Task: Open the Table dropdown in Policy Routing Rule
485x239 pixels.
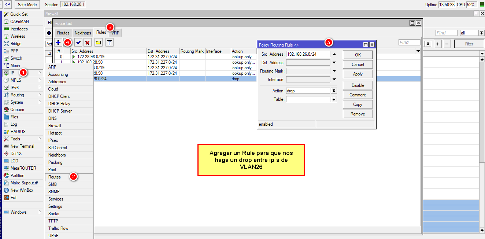Action: [334, 99]
